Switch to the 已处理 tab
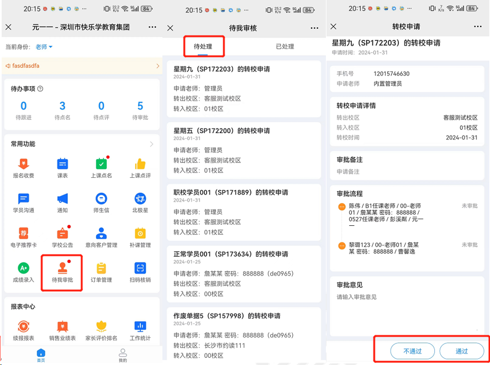This screenshot has width=490, height=365. 284,46
